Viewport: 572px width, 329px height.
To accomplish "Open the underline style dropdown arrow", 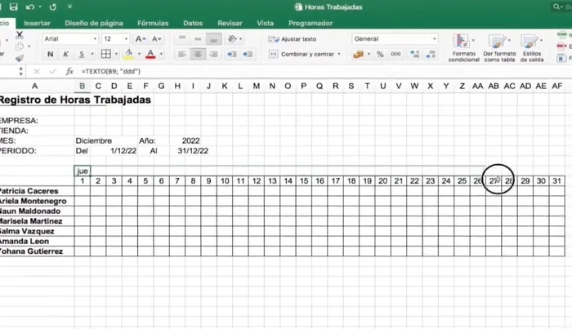I will pyautogui.click(x=92, y=54).
